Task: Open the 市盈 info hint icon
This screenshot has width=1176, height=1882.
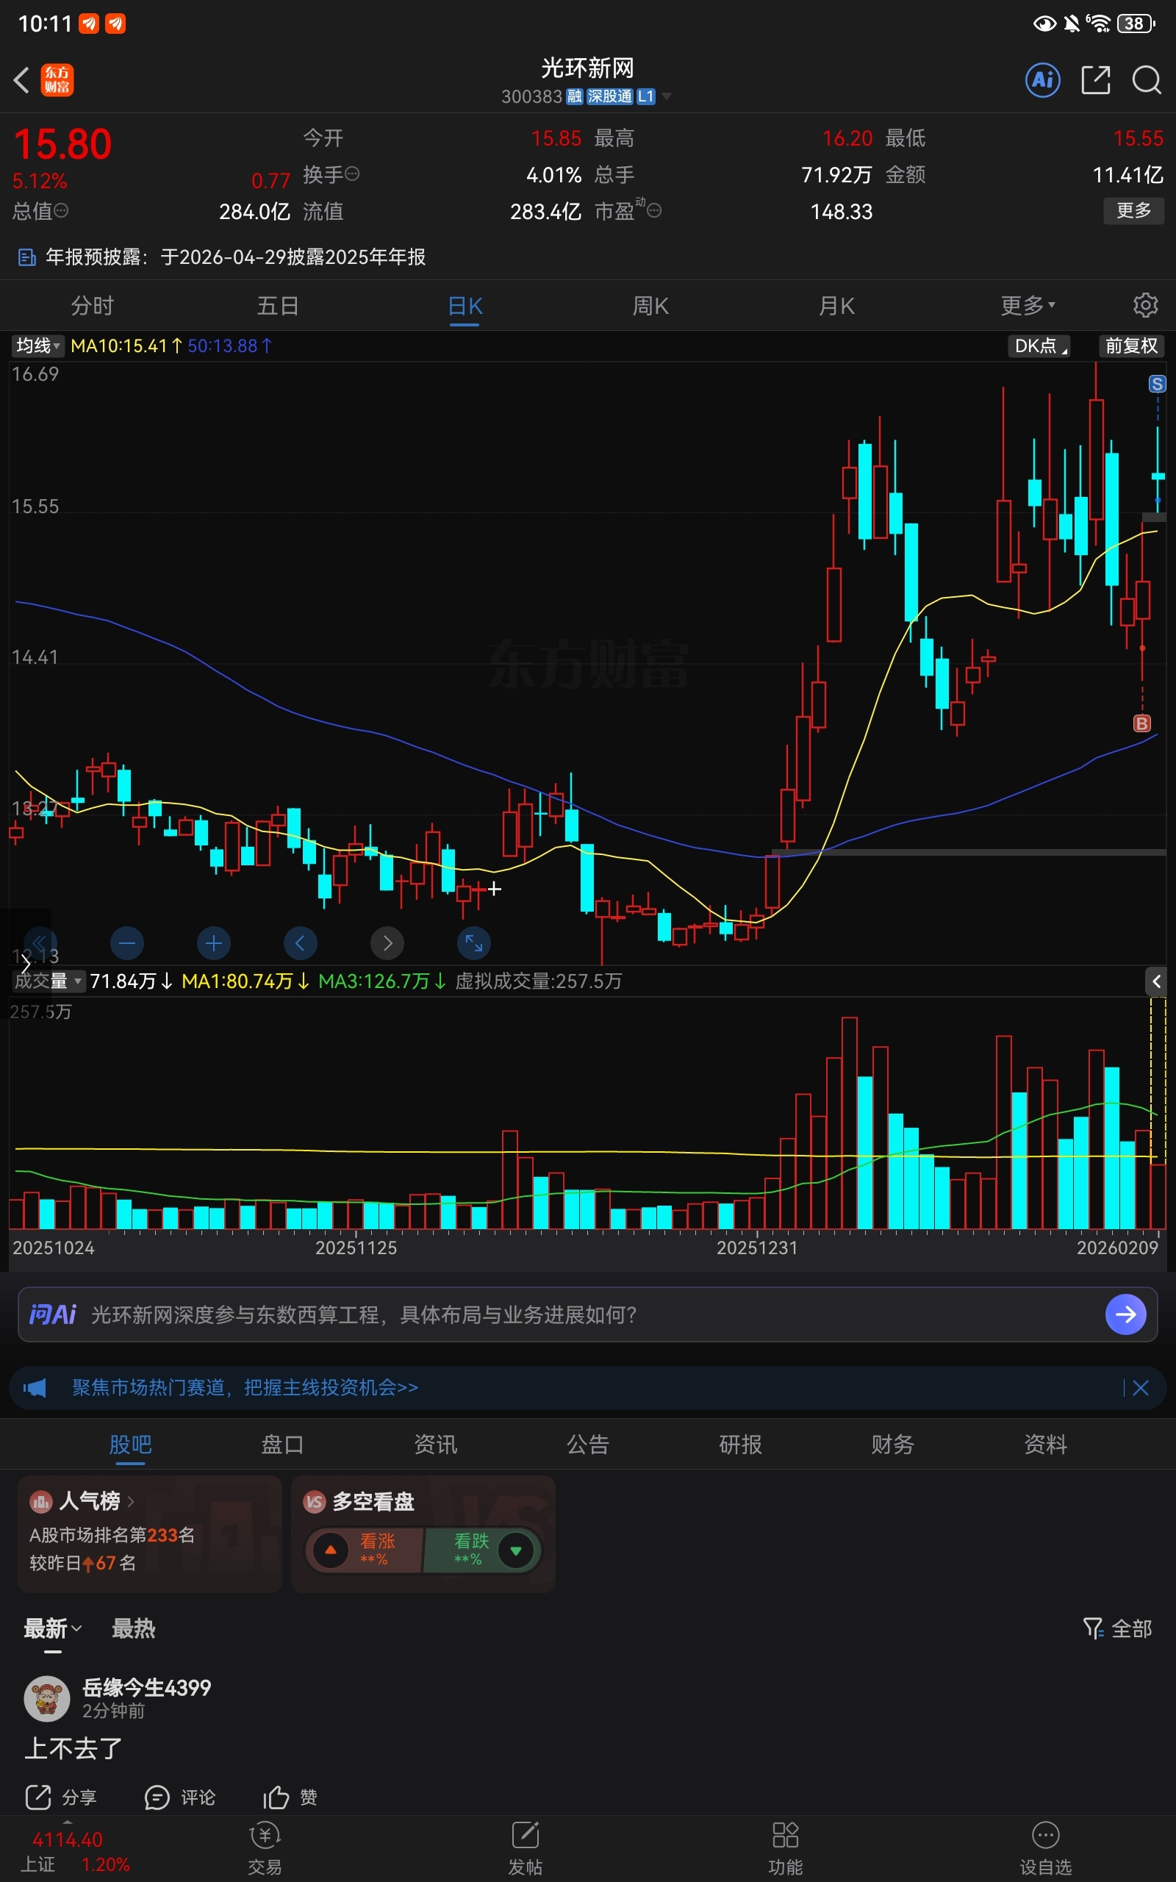Action: pyautogui.click(x=655, y=210)
